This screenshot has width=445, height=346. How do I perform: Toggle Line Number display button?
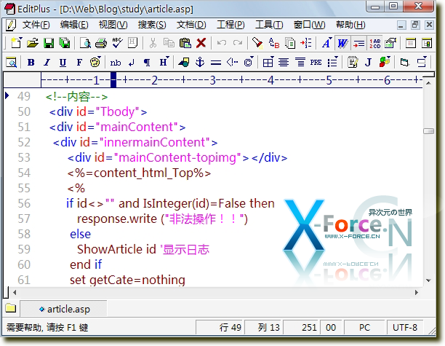pyautogui.click(x=374, y=43)
